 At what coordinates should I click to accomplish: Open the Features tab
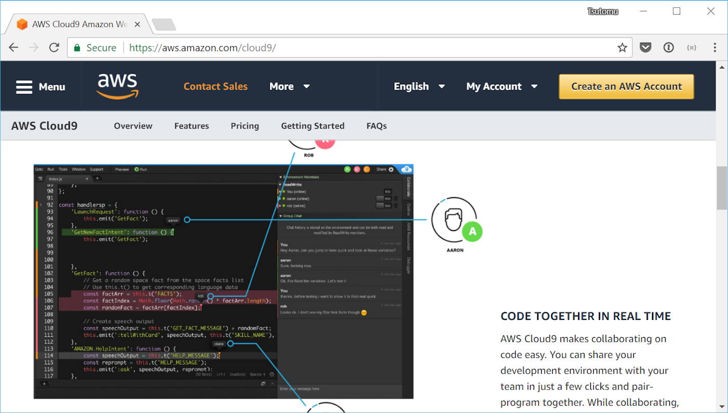191,126
